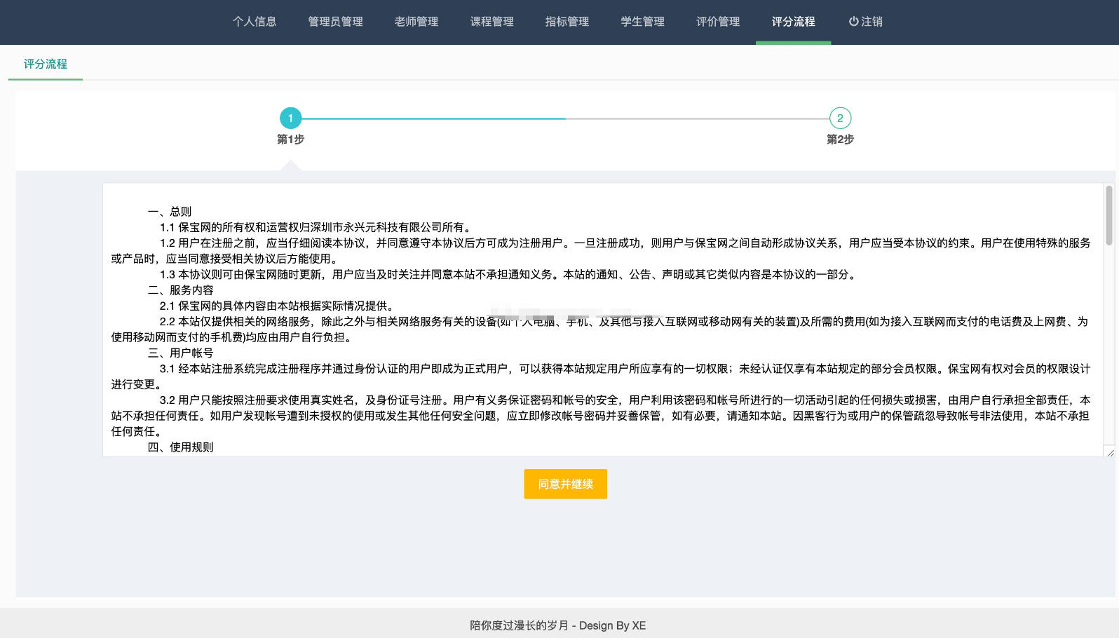Click the step 2 circle indicator
The width and height of the screenshot is (1119, 638).
(x=840, y=118)
